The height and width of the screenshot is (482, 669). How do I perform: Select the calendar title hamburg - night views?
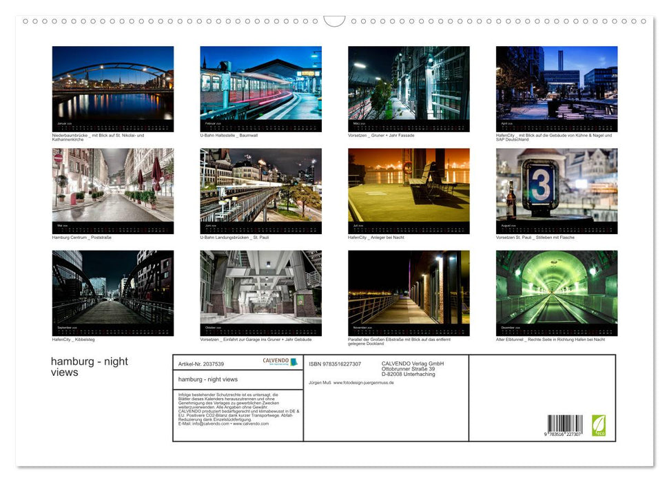(88, 366)
